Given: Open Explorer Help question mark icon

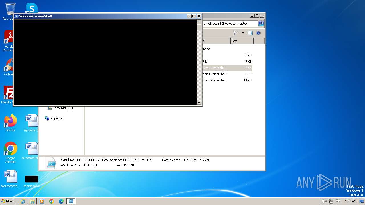Looking at the screenshot, I should 258,33.
